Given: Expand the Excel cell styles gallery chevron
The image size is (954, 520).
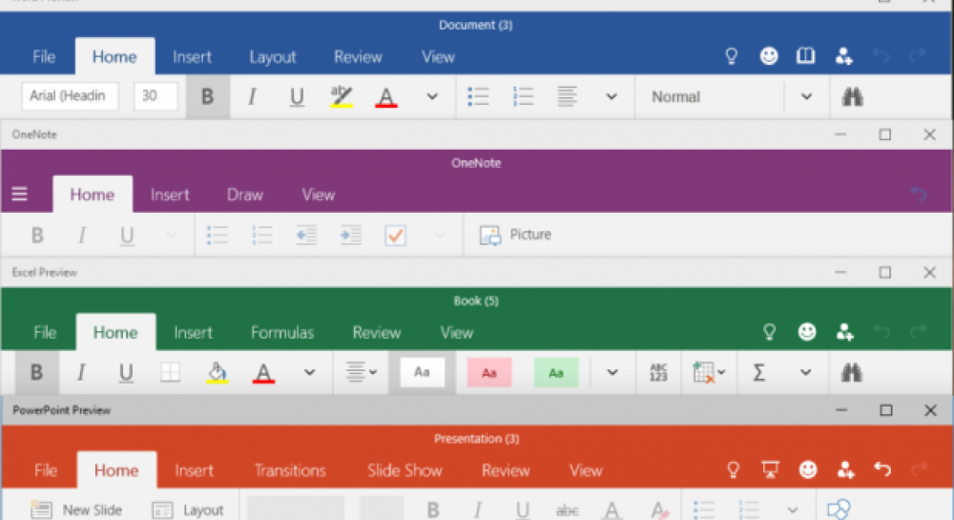Looking at the screenshot, I should pos(612,372).
